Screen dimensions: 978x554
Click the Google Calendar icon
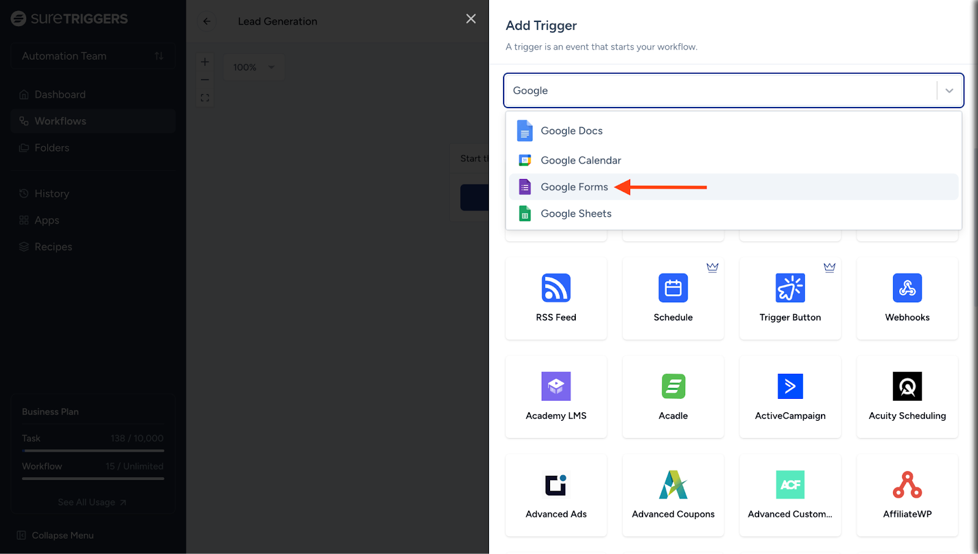click(524, 160)
